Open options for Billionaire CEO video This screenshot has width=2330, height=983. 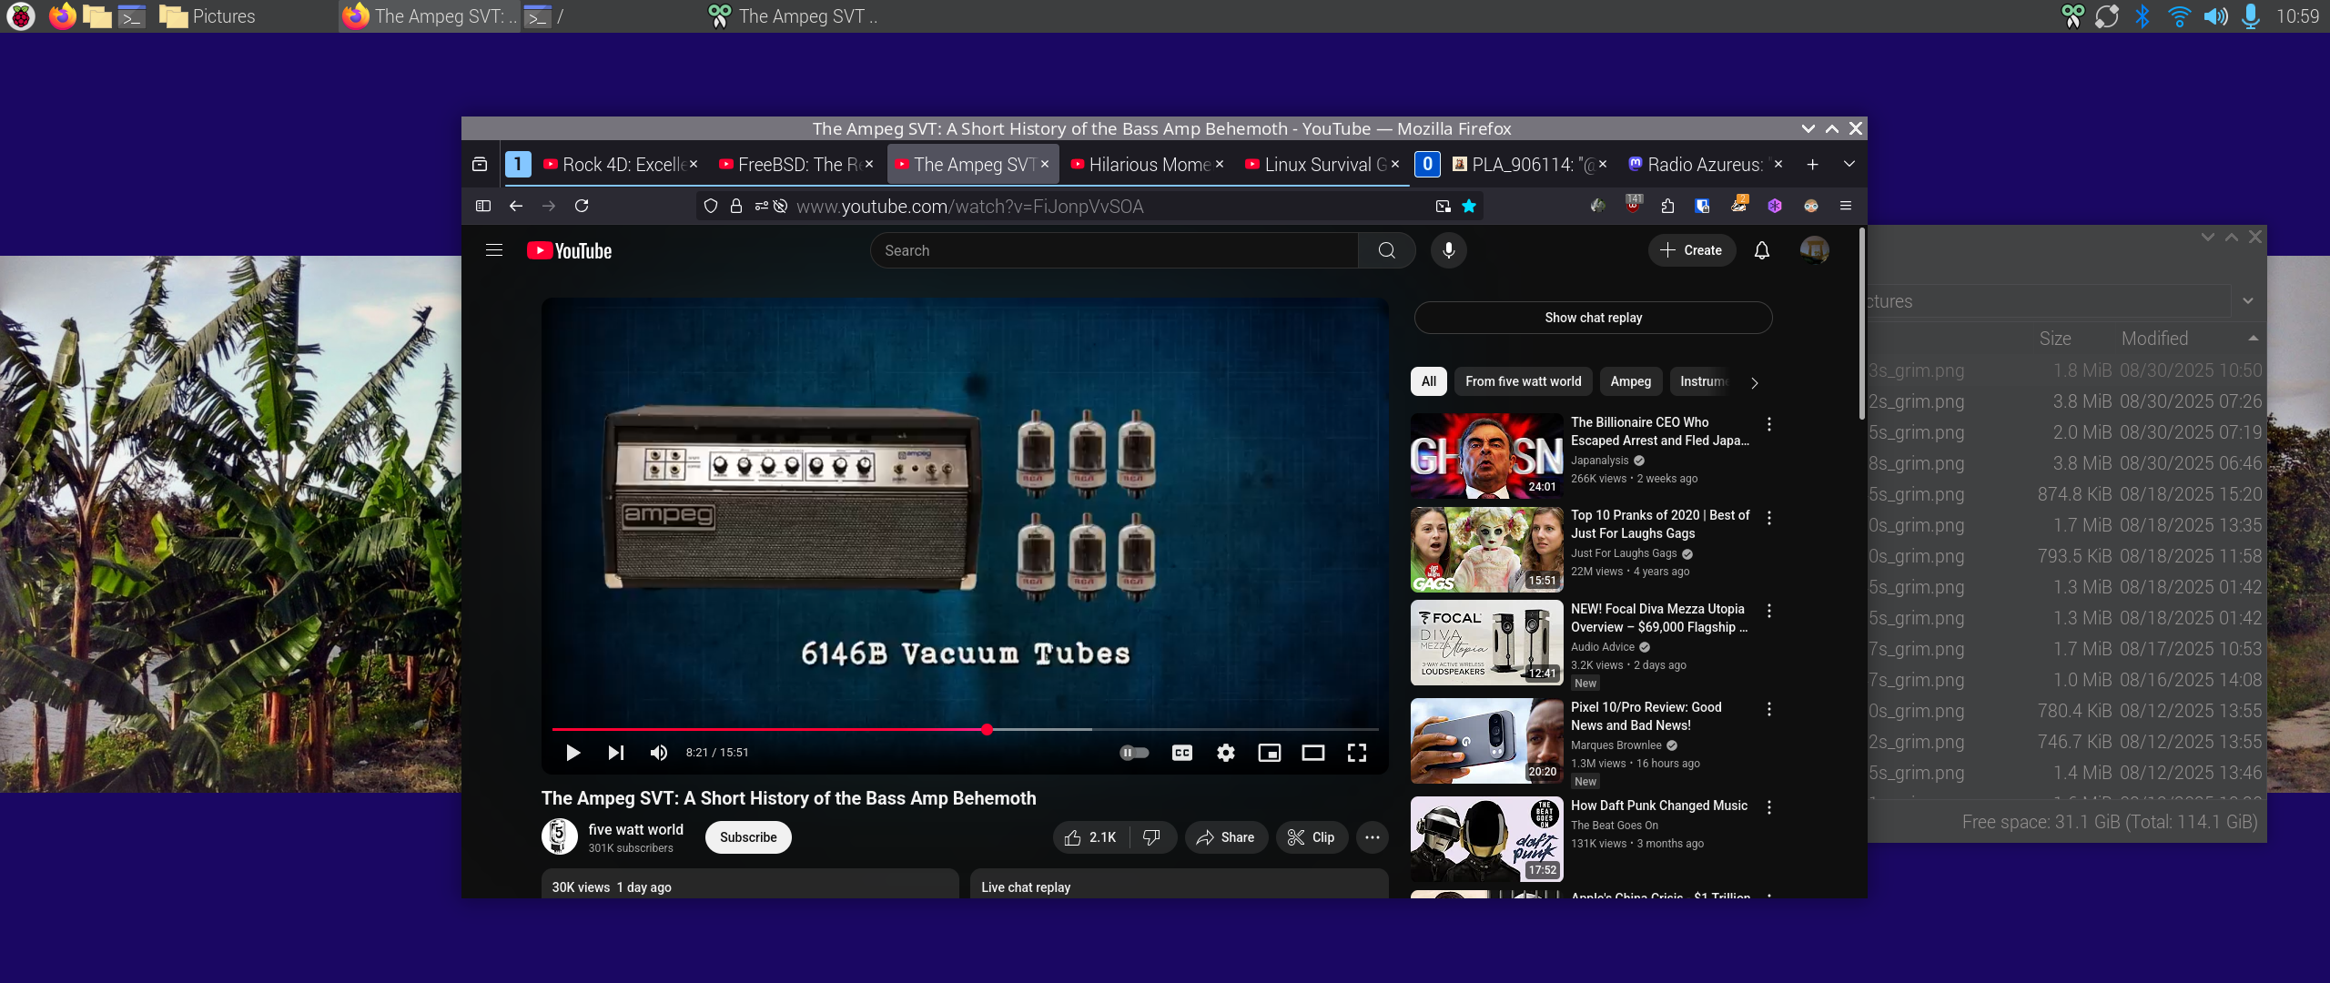point(1769,424)
